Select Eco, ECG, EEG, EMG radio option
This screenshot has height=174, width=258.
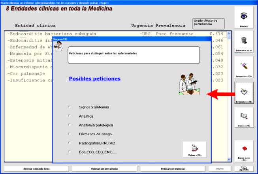point(70,152)
